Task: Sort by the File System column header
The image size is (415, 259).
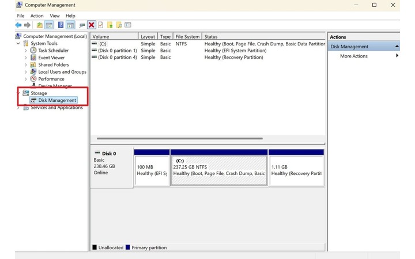Action: 187,36
